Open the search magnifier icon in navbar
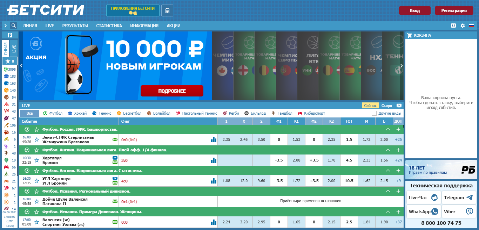The image size is (479, 230). pos(14,26)
